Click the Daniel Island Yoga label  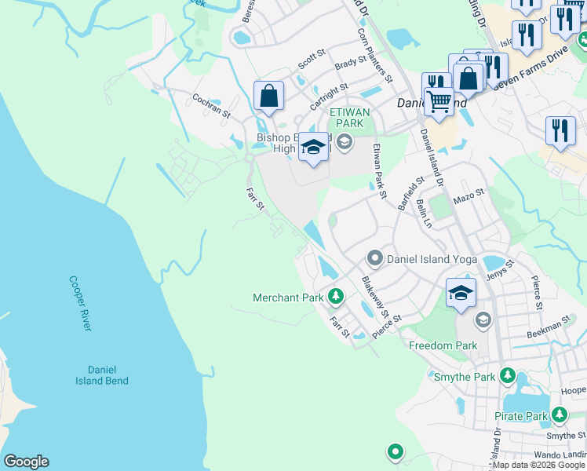coord(432,259)
